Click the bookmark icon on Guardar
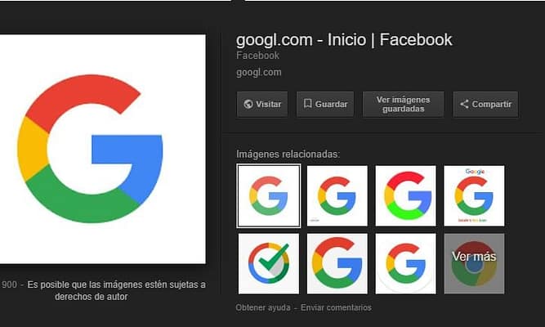Image resolution: width=545 pixels, height=327 pixels. click(x=308, y=105)
